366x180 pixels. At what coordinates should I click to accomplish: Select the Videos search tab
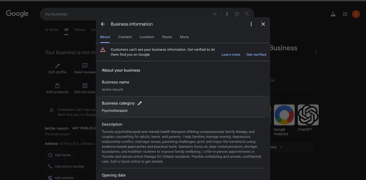pos(80,30)
